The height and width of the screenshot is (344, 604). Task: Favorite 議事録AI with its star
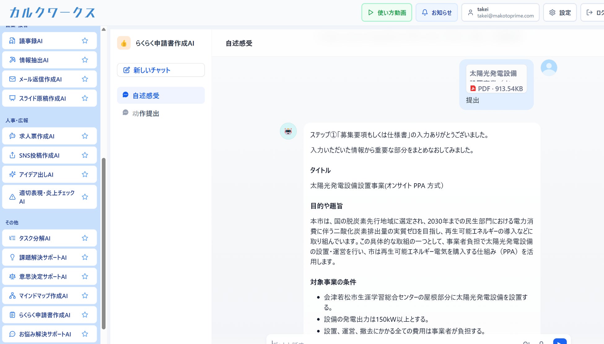pos(85,41)
